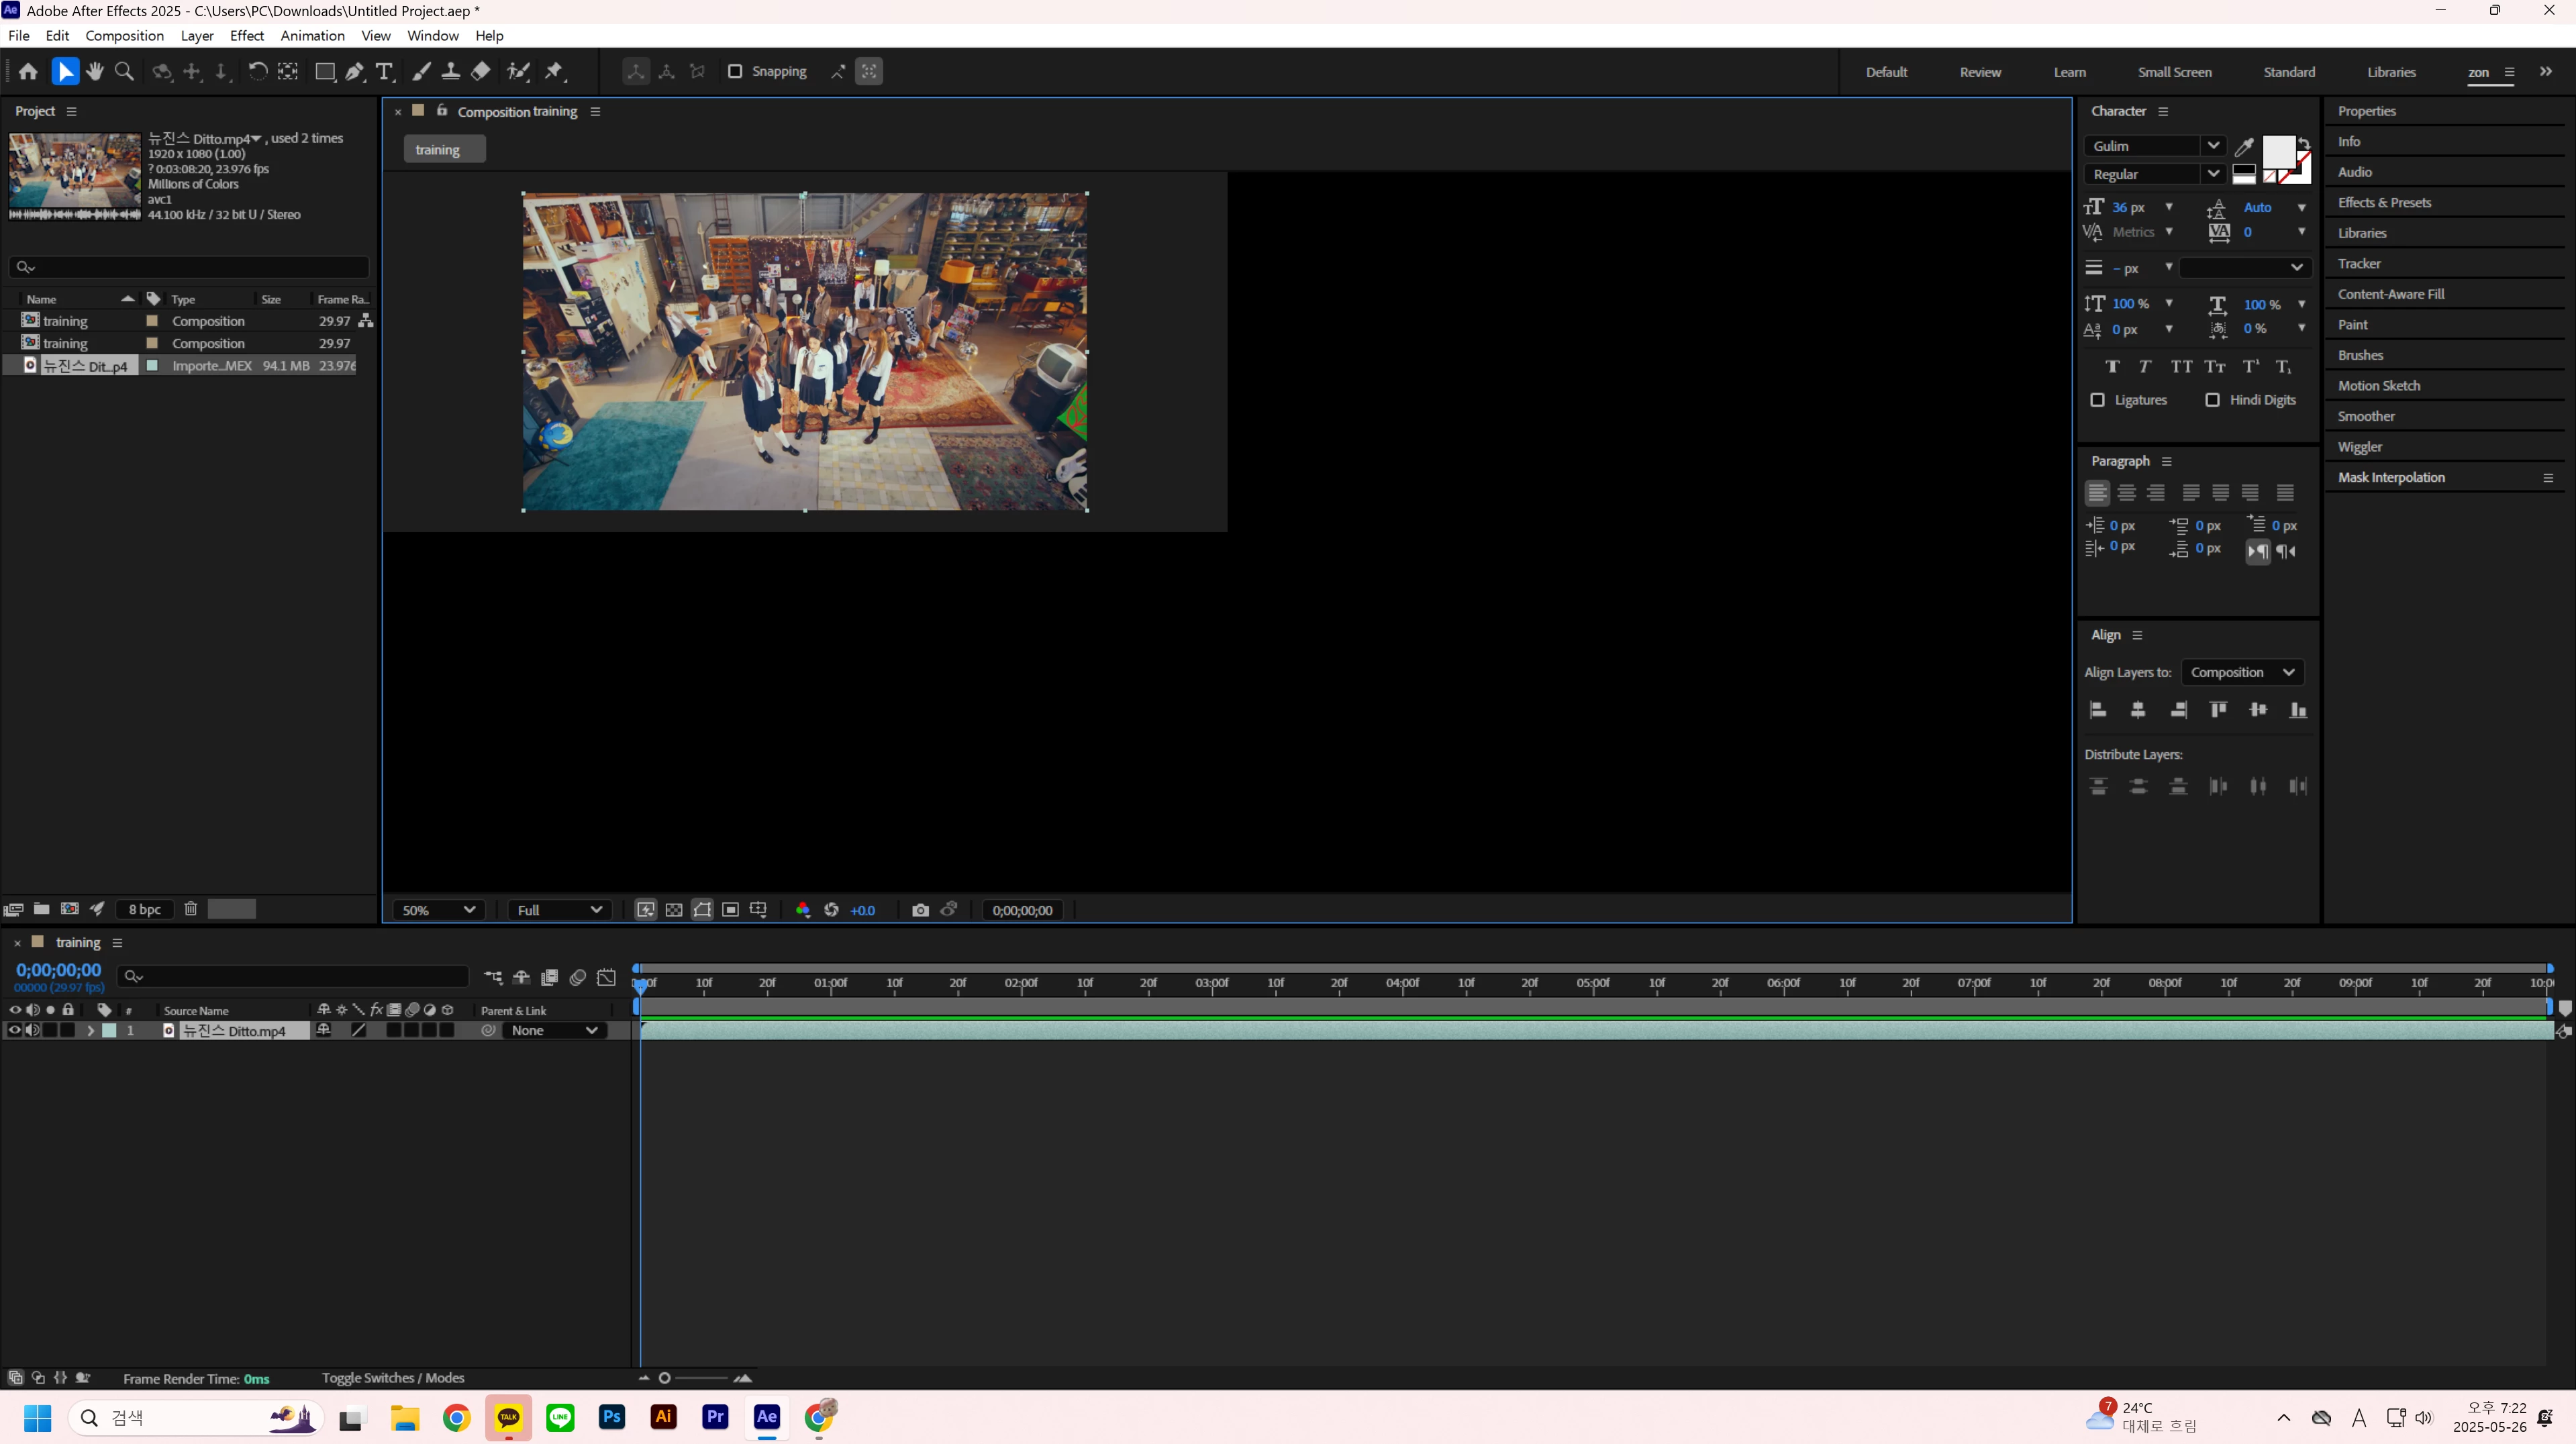
Task: Select the Puppet Pin tool
Action: point(554,72)
